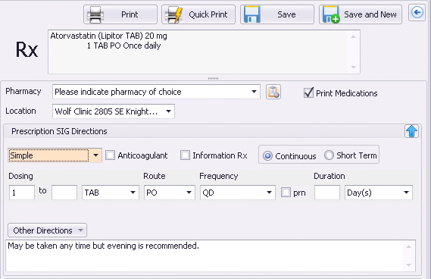Image resolution: width=431 pixels, height=279 pixels.
Task: Click Save and New button
Action: (361, 14)
